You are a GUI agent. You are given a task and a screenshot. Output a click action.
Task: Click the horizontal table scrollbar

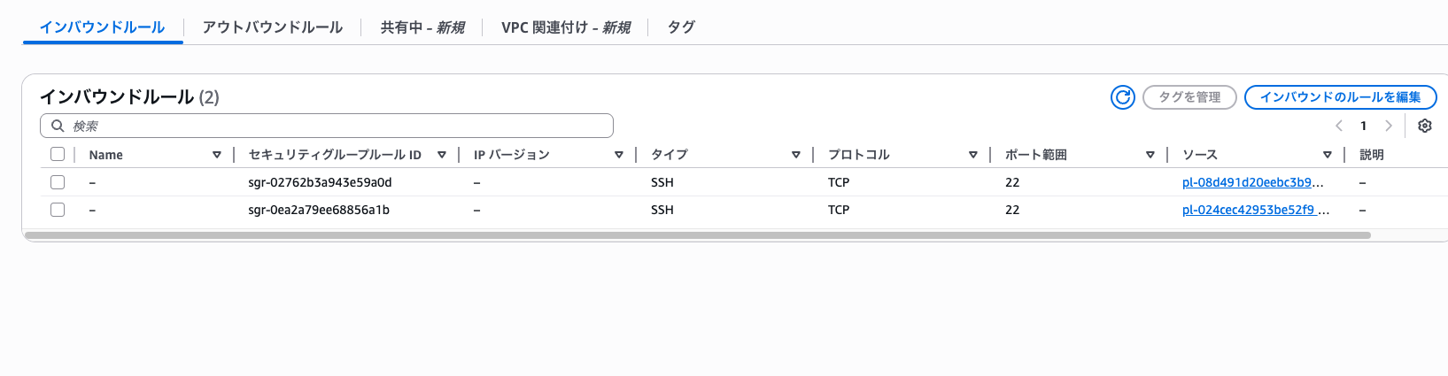pyautogui.click(x=697, y=235)
